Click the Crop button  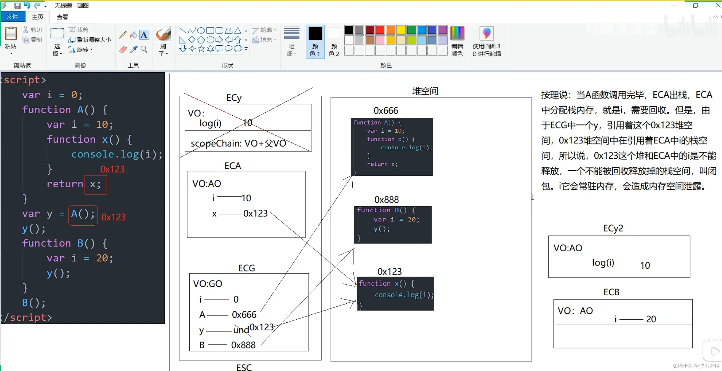pyautogui.click(x=79, y=30)
